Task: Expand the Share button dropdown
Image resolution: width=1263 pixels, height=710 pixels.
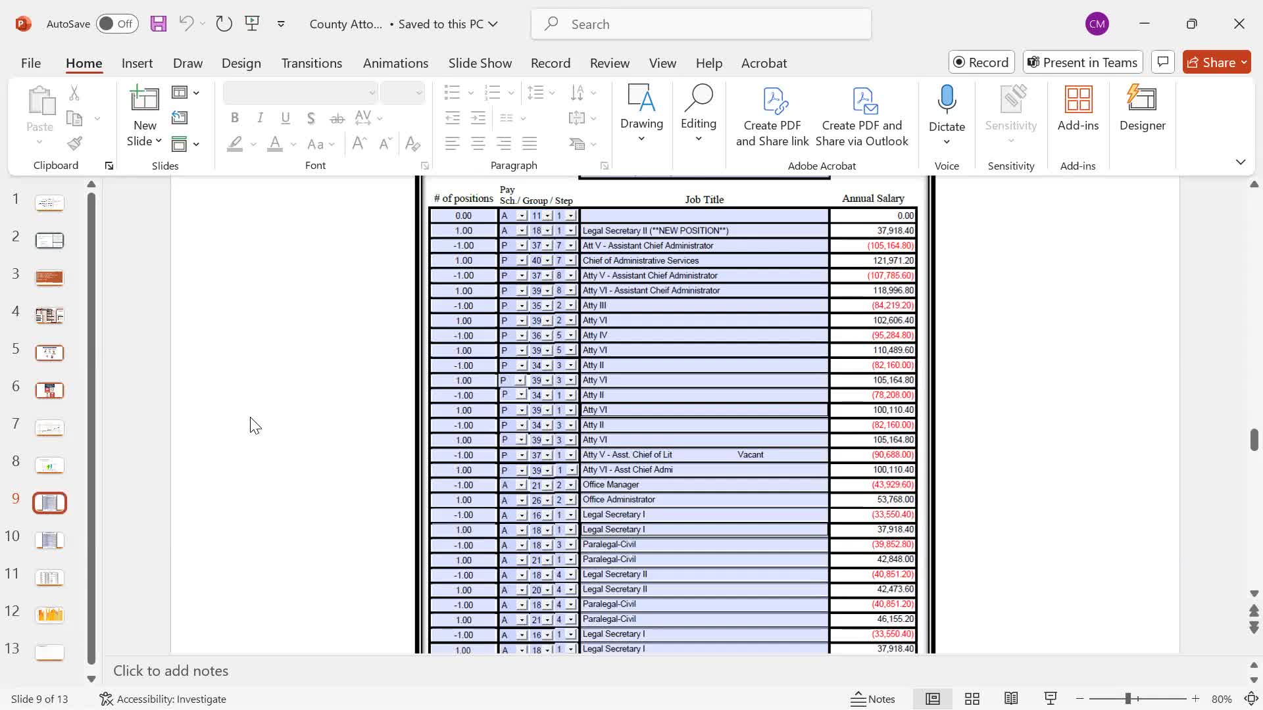Action: [x=1244, y=62]
